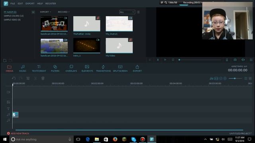
Task: Click Add New Track
Action: (x=18, y=133)
